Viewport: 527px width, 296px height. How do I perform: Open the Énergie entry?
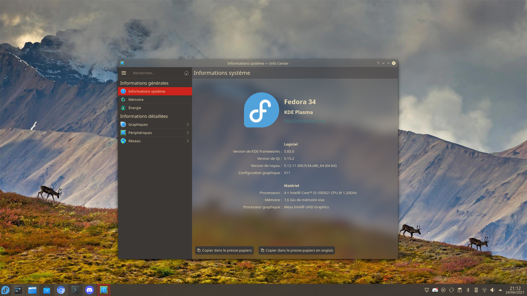(155, 108)
